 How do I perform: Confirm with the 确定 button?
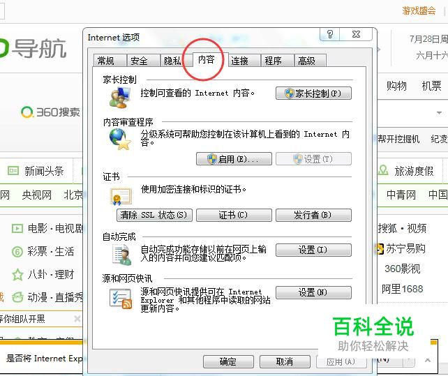(228, 361)
